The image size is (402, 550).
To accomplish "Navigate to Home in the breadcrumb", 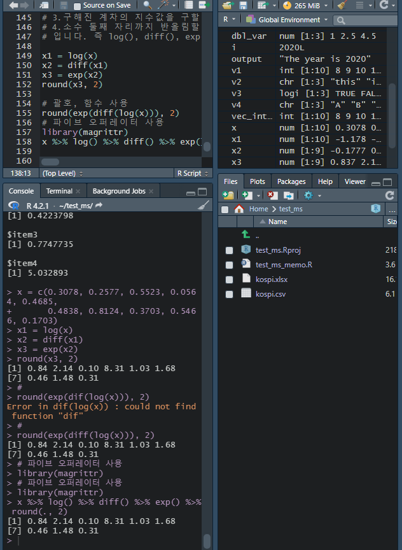I will point(259,209).
